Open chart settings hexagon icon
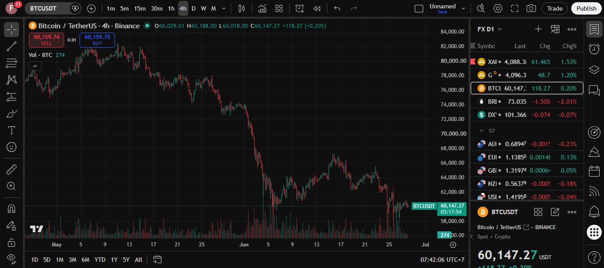 498,8
